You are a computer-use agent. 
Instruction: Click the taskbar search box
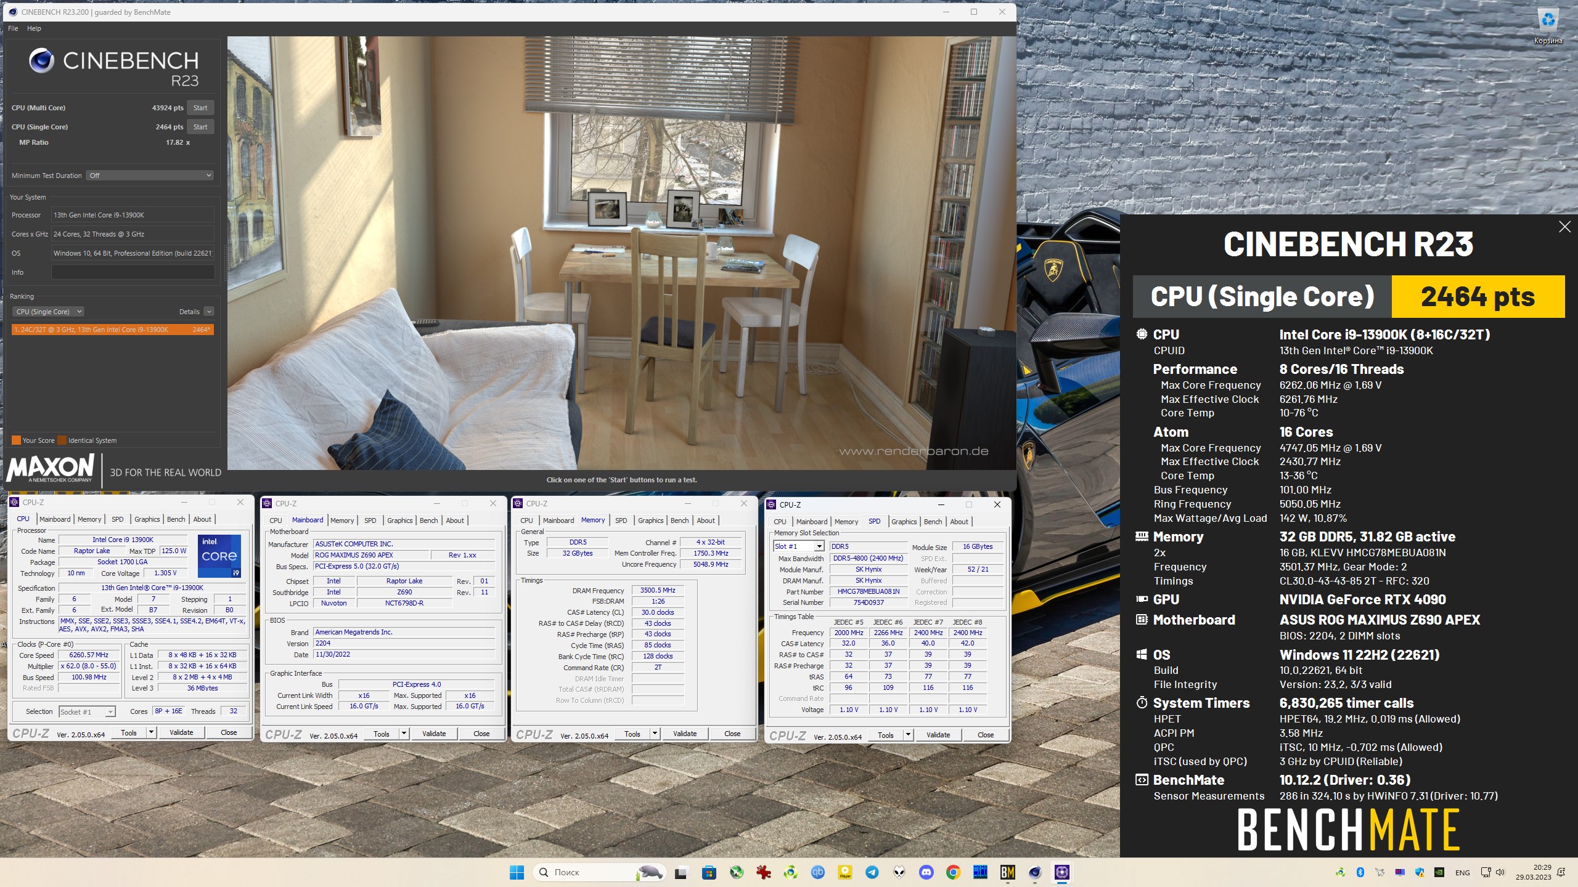(599, 872)
